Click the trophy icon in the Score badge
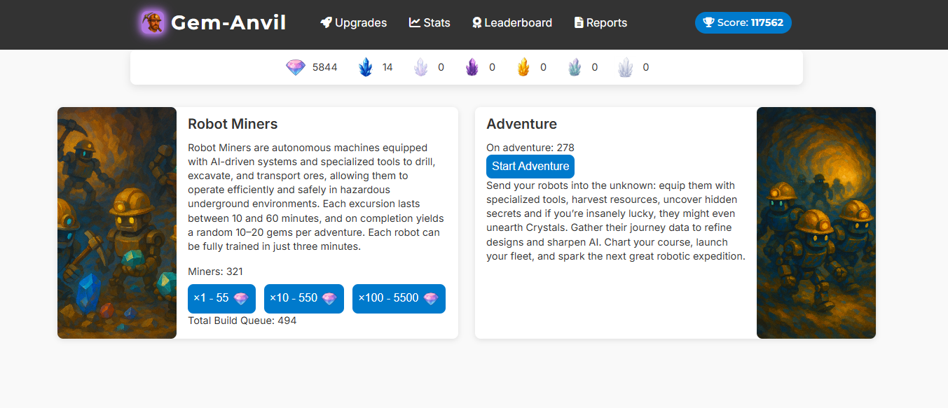 point(709,23)
